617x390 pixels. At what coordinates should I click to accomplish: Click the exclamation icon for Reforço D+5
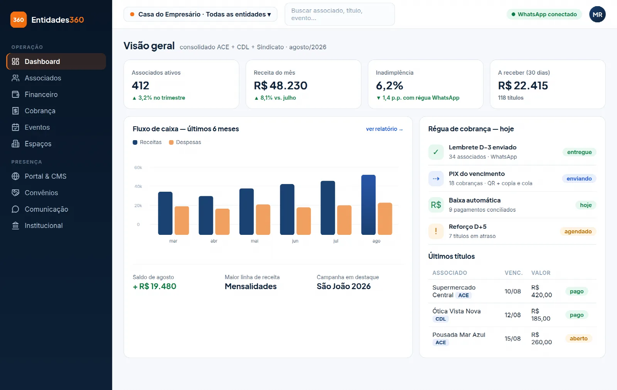tap(436, 231)
